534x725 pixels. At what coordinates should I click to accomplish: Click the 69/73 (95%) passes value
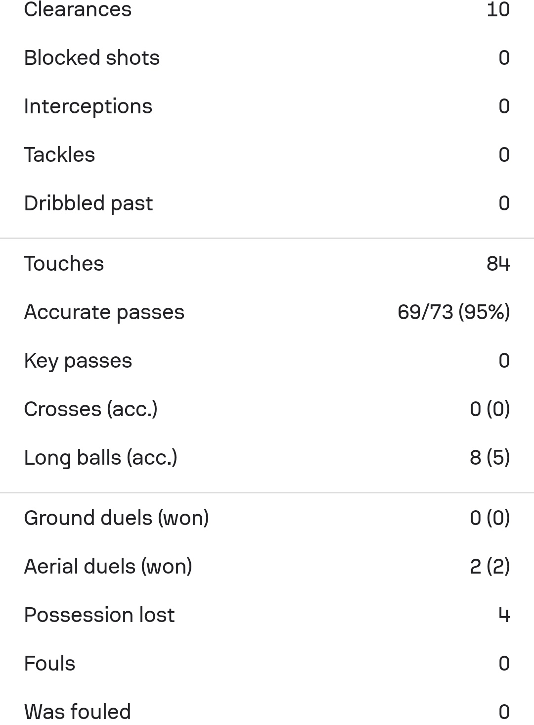(x=453, y=312)
